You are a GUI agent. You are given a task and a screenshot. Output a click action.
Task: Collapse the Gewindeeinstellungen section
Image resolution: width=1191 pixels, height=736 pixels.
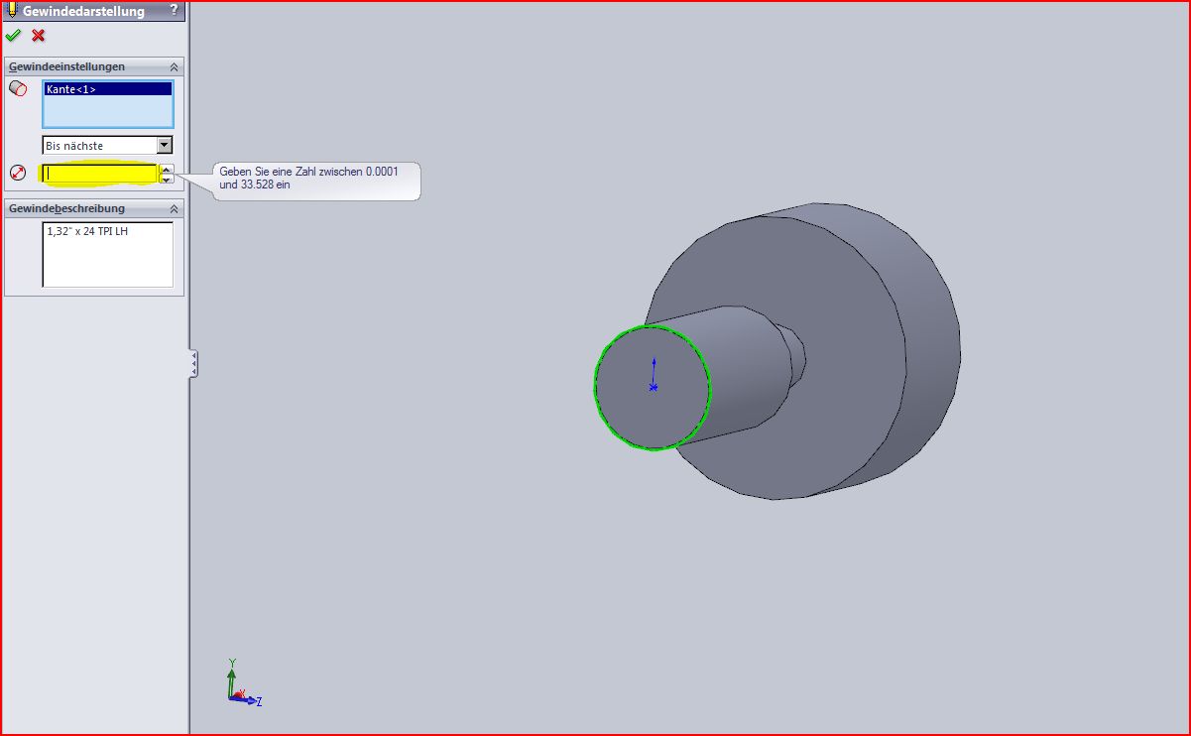(x=174, y=66)
